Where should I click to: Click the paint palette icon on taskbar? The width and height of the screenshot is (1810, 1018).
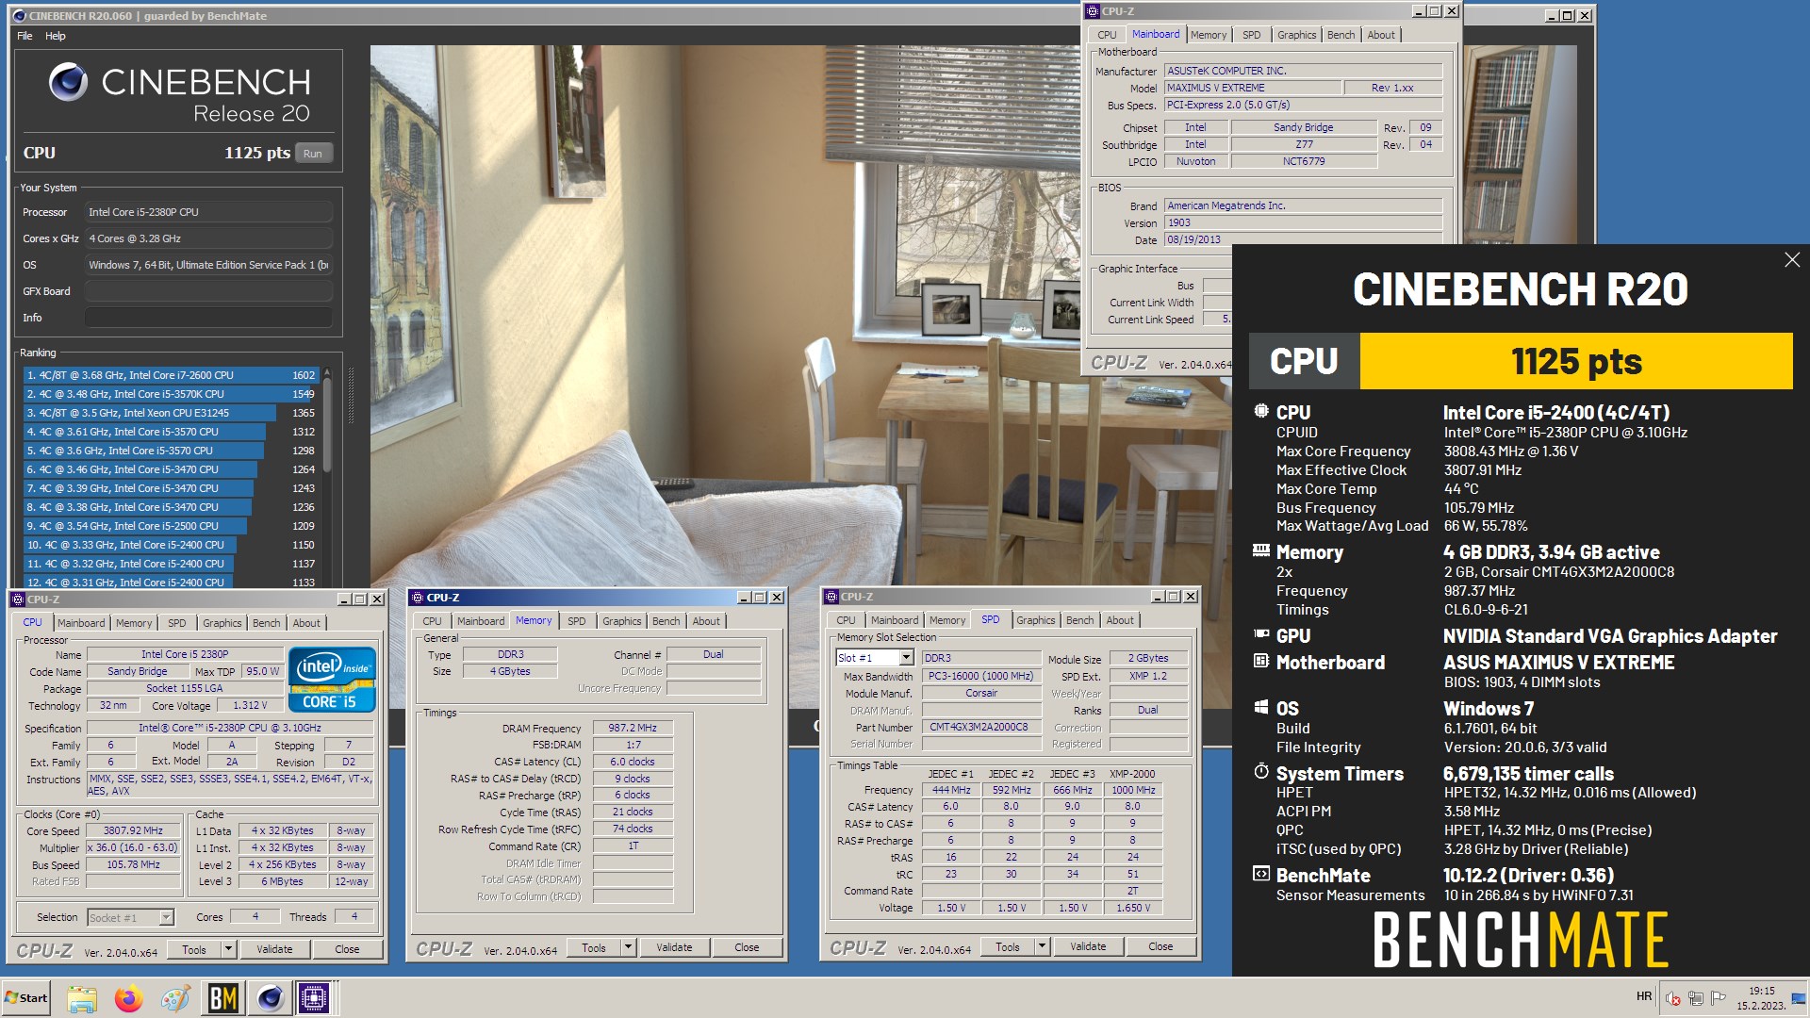click(x=175, y=998)
